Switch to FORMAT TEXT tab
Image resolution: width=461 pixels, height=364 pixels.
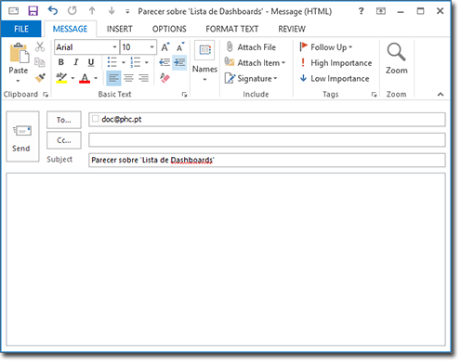pos(231,29)
